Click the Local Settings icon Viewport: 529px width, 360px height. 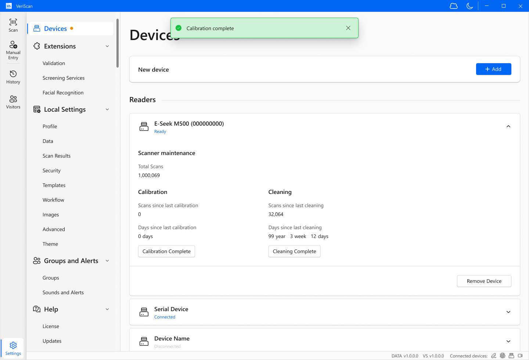coord(37,109)
